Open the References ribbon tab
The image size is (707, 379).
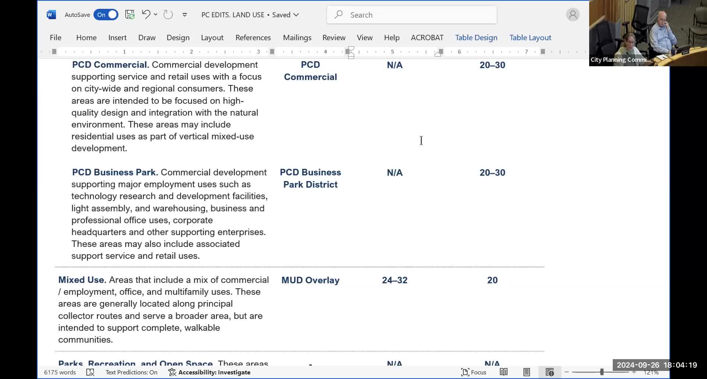click(253, 38)
